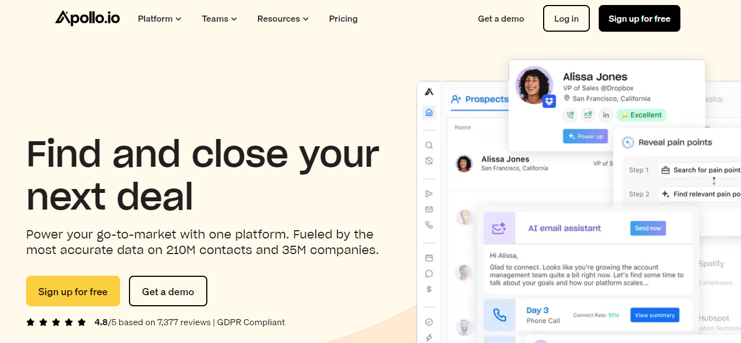Open the Teams dropdown in the navigation
Image resolution: width=741 pixels, height=343 pixels.
[x=219, y=19]
